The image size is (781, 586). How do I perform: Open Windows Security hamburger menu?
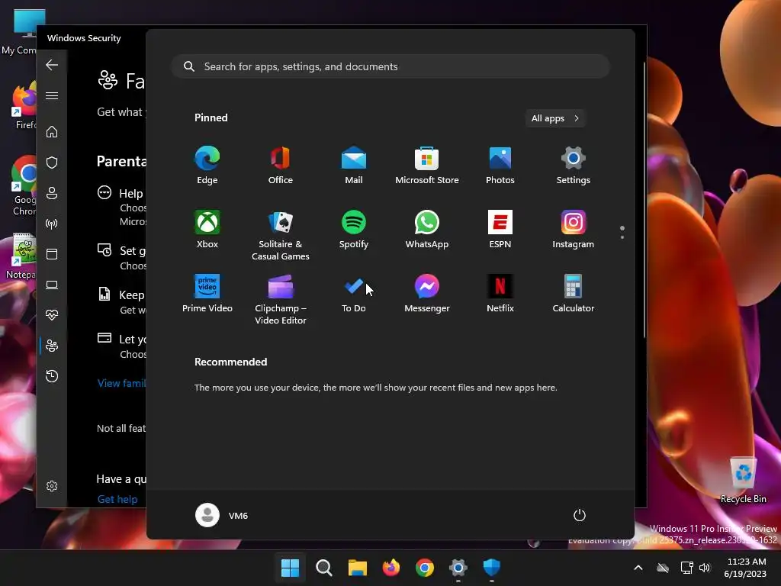[52, 95]
